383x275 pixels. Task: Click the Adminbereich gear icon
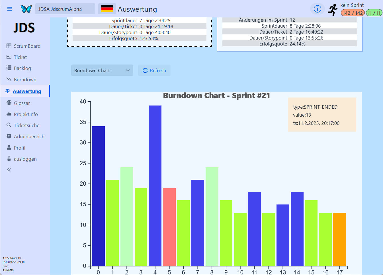coord(9,136)
